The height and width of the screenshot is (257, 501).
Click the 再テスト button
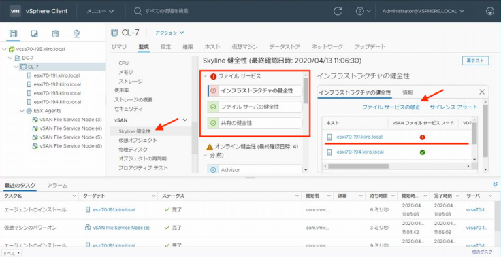(x=475, y=61)
